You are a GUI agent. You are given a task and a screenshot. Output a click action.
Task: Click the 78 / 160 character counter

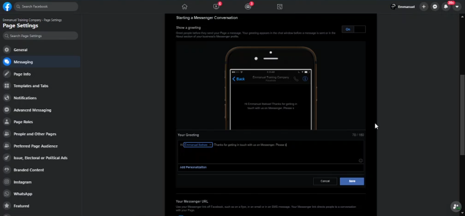(x=358, y=135)
